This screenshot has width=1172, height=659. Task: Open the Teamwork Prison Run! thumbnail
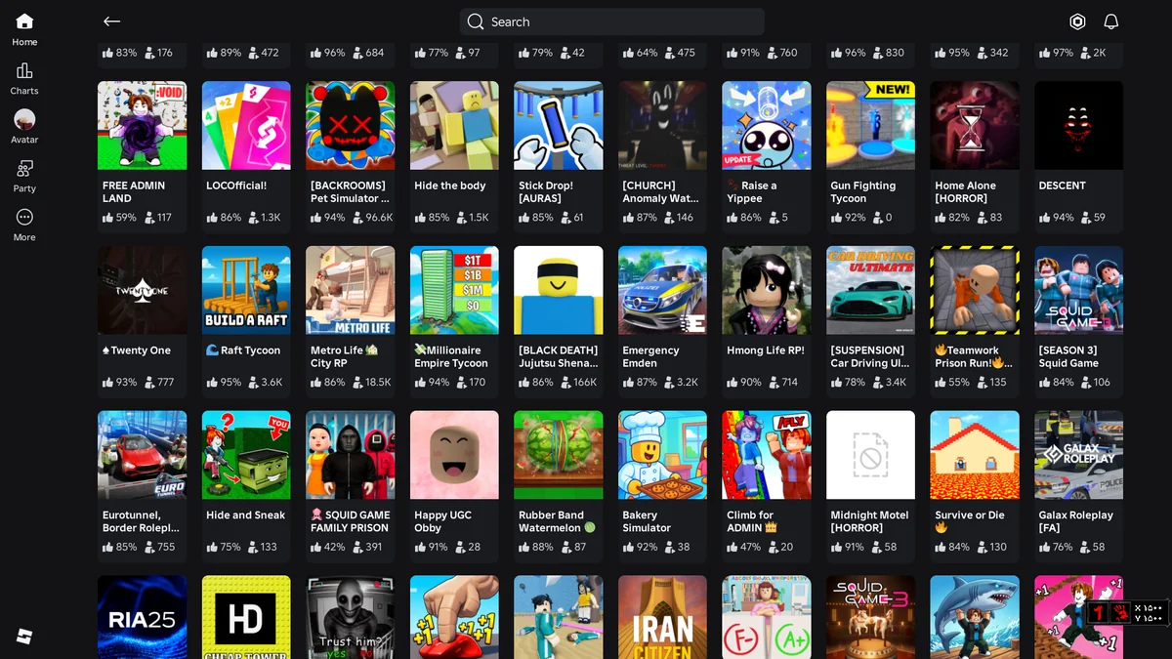975,290
